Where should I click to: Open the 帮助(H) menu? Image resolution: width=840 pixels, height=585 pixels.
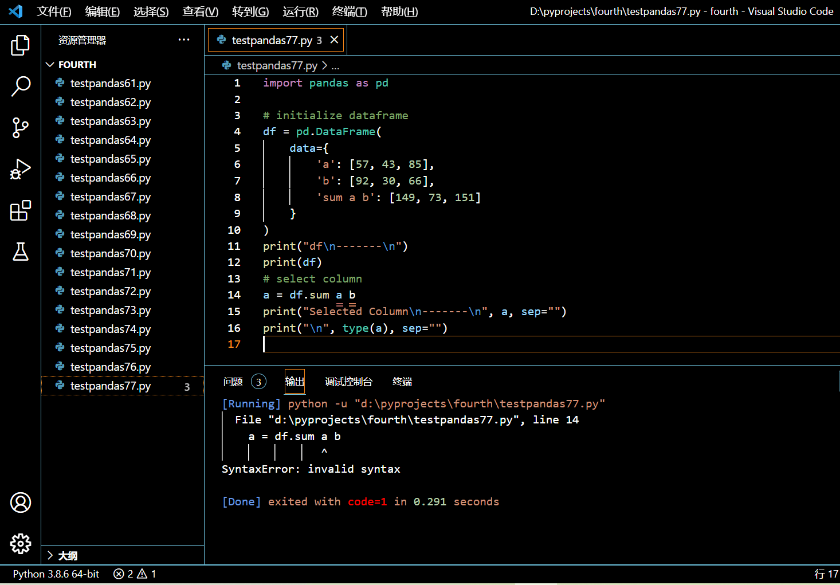pyautogui.click(x=399, y=11)
